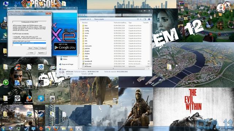Open the CDBurnerXP desktop shortcut
234x131 pixels.
pos(17,83)
